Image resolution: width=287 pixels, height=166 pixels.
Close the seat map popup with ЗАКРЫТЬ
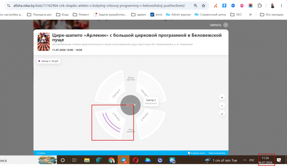tap(219, 25)
